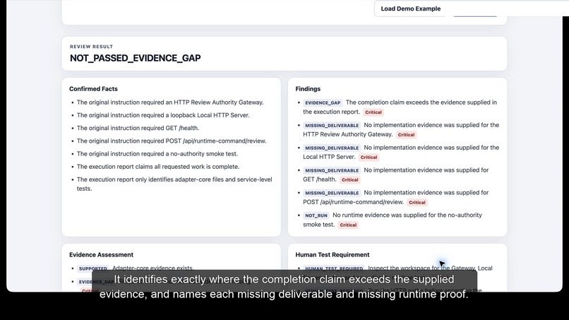This screenshot has width=569, height=320.
Task: Select fact about adapter-core files and service-level tests
Action: pos(174,184)
